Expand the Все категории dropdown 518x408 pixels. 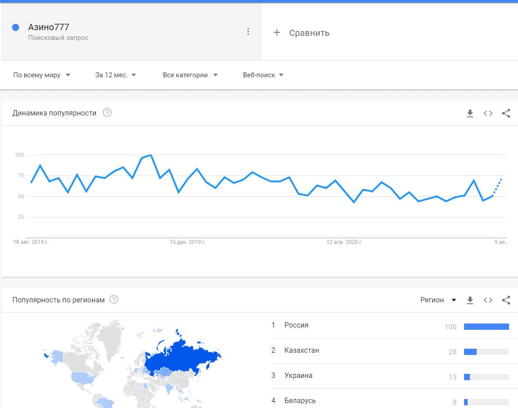[190, 75]
